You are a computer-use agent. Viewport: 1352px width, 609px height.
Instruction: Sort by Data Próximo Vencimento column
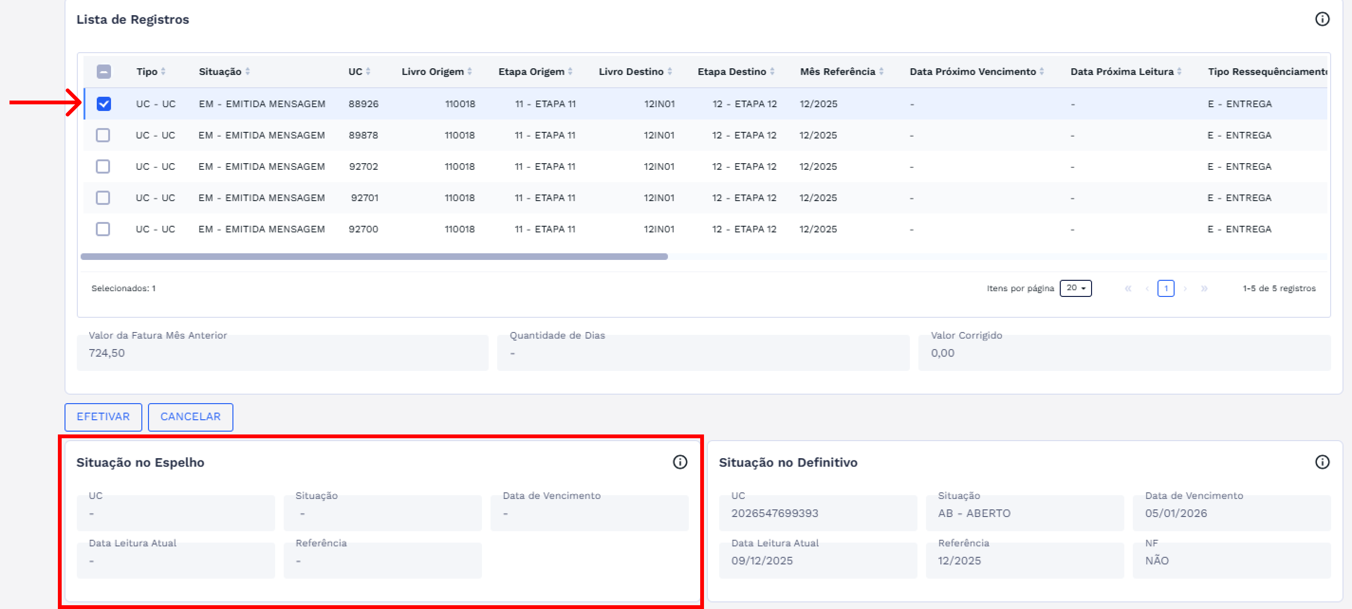click(x=1042, y=72)
